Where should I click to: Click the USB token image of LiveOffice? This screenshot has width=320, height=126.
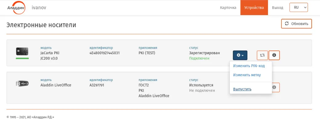pos(22,83)
